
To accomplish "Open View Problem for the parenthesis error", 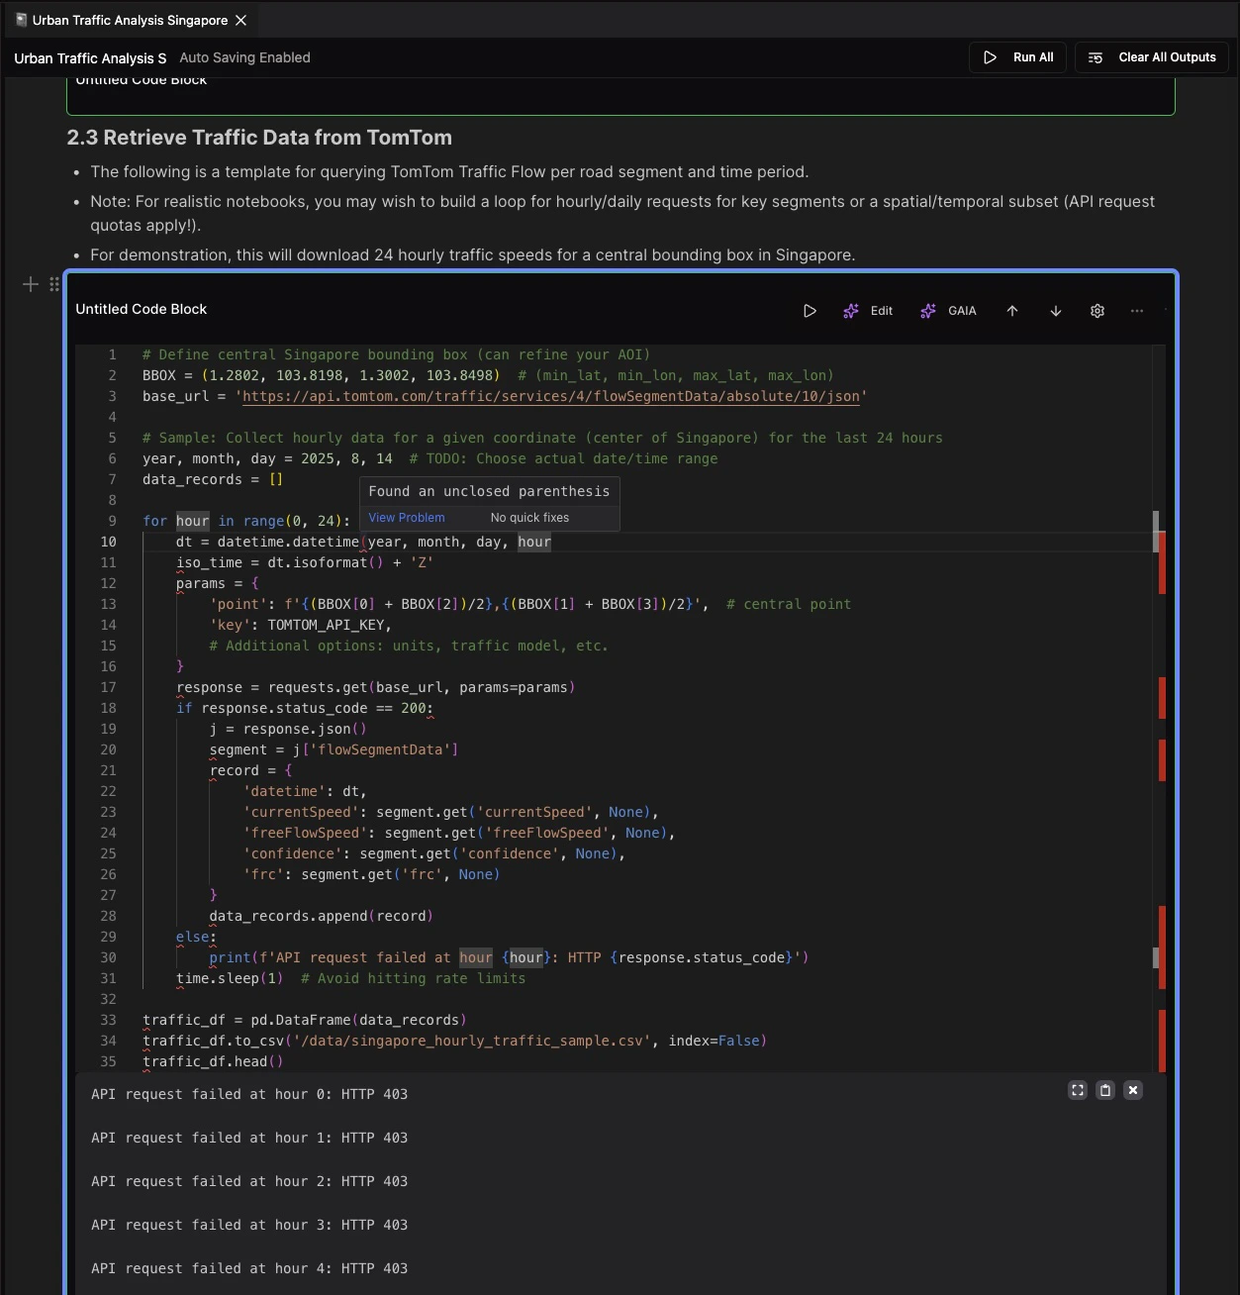I will [406, 517].
